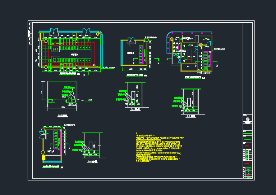
Task: Click the "B1" label in the floor plan
Action: pyautogui.click(x=56, y=50)
